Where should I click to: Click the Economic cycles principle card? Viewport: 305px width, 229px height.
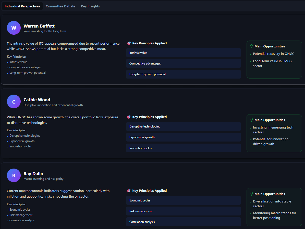[183, 200]
